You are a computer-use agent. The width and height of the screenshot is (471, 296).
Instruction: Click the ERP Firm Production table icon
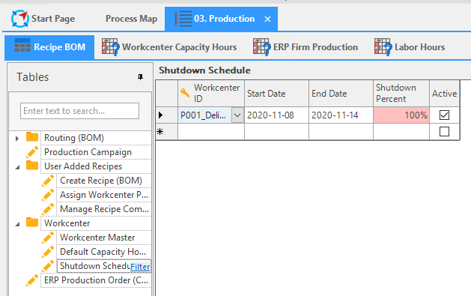[261, 47]
